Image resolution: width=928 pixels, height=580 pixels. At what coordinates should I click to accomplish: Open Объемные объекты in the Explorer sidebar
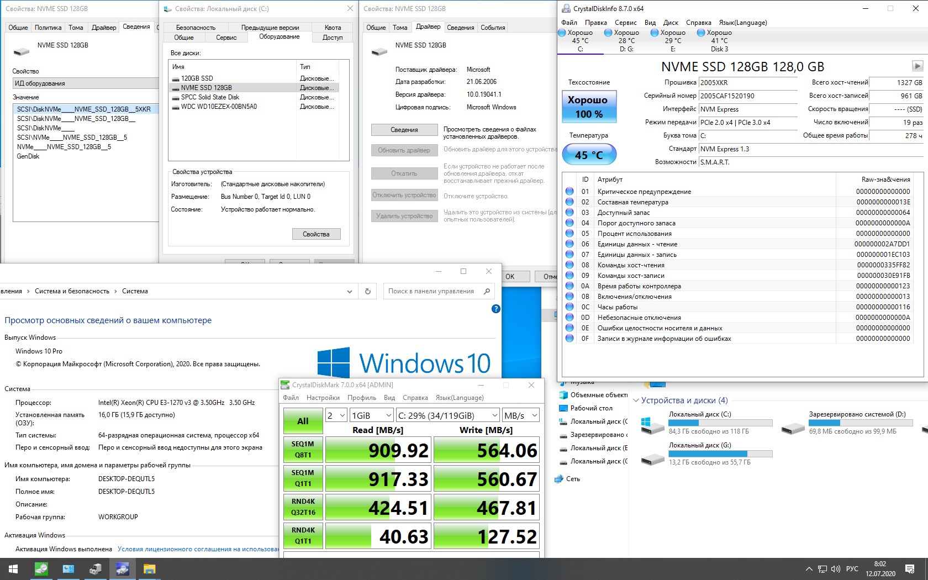point(593,395)
